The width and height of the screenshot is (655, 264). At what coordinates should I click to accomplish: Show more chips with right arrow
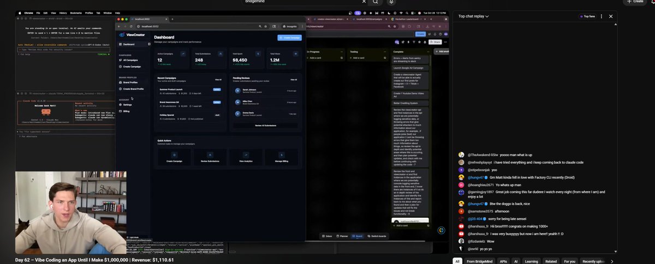[612, 261]
